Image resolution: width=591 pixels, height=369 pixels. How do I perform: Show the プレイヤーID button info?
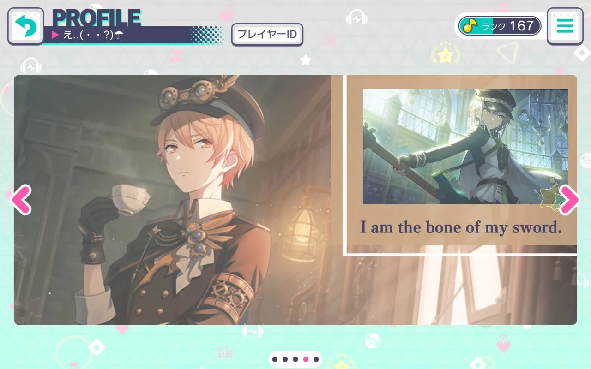267,35
